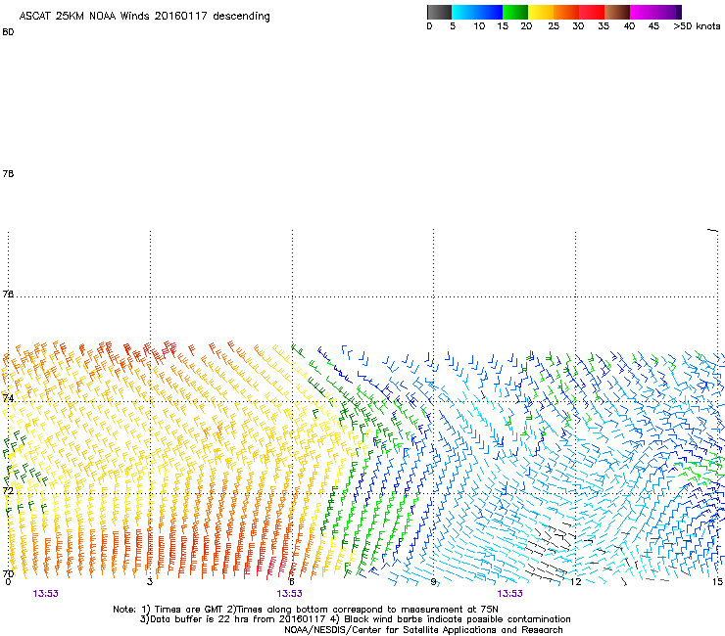
Task: Click the purple '13:53' time between longitudes 9 and 12
Action: (509, 594)
